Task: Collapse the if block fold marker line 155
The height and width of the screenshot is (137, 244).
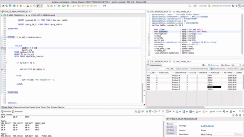Action: tap(6, 63)
